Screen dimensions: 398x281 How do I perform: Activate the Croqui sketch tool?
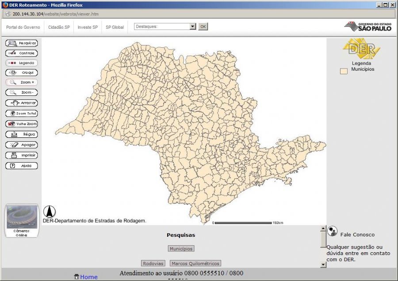(x=21, y=72)
